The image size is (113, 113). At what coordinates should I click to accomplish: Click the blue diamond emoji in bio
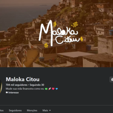tap(57, 89)
